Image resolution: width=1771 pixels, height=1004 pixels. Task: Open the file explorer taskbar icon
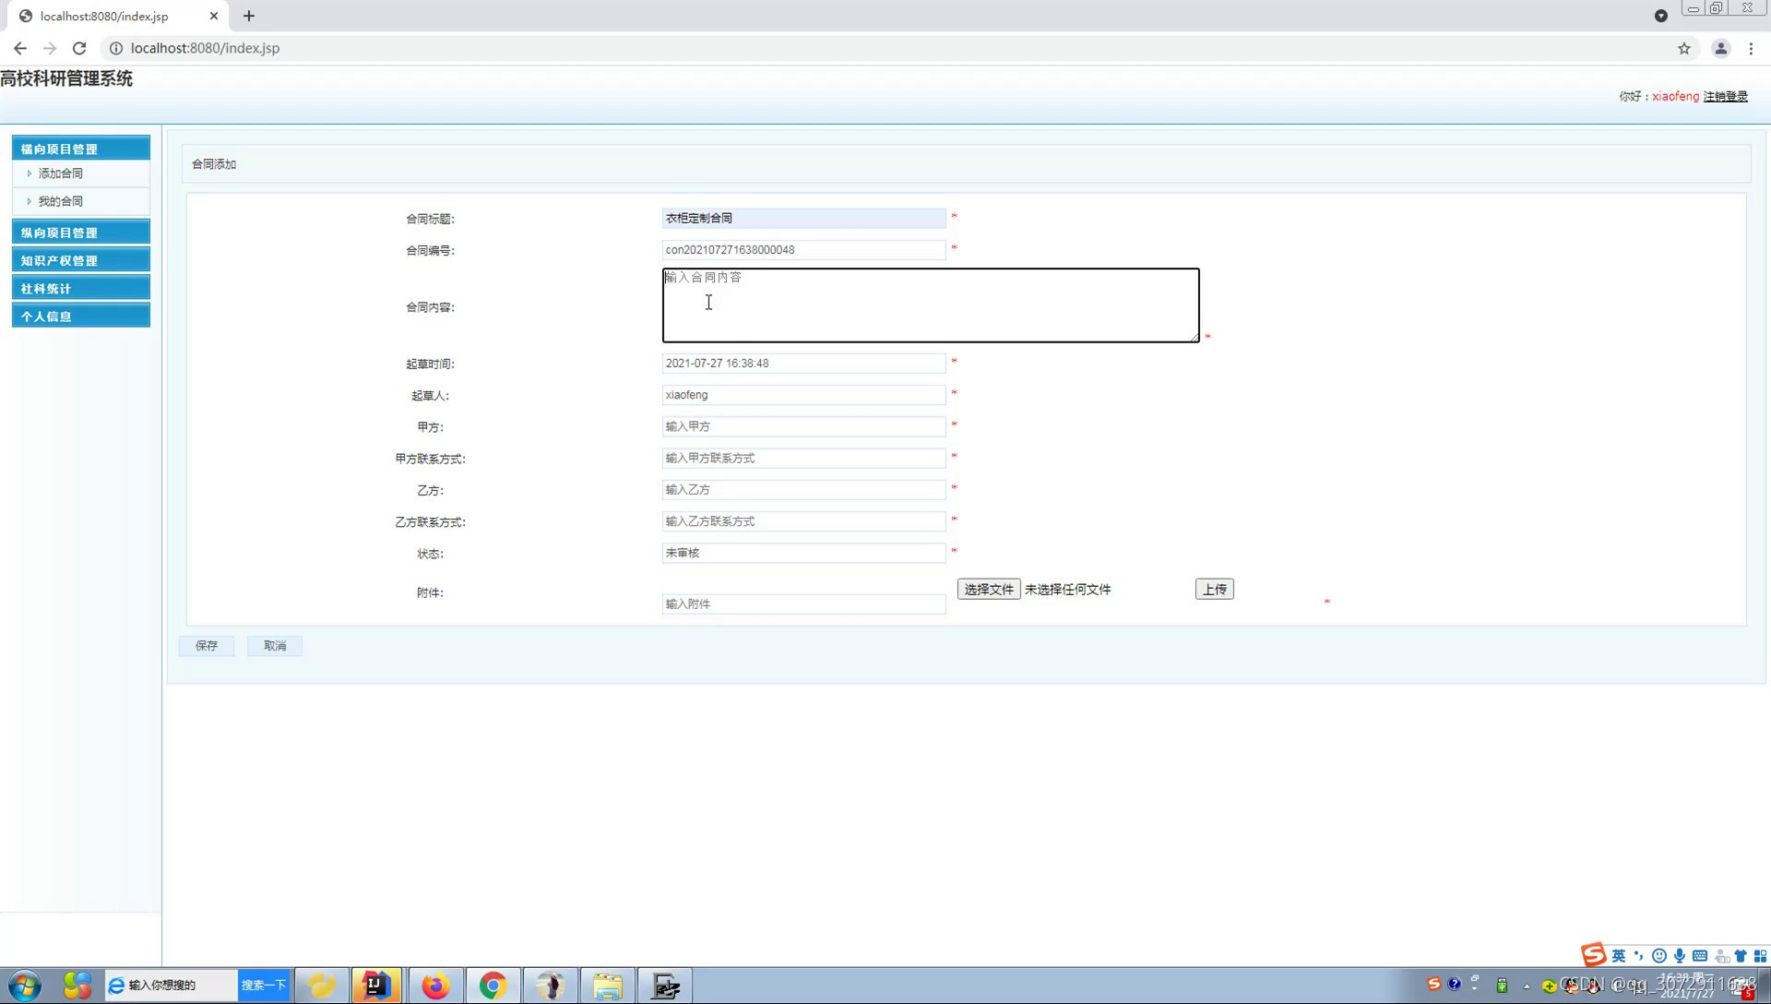click(608, 986)
